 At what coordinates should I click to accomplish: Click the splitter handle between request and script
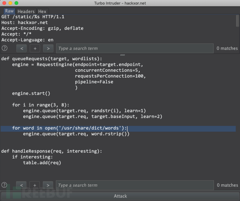[x=122, y=55]
